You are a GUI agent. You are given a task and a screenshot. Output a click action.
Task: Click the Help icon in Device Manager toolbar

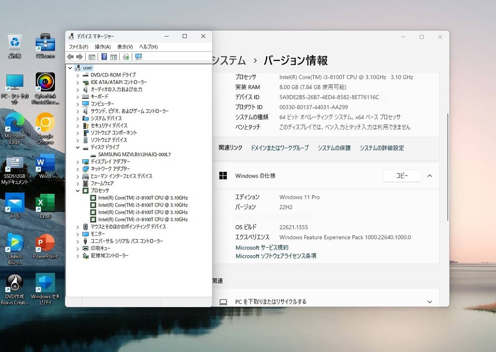(105, 57)
